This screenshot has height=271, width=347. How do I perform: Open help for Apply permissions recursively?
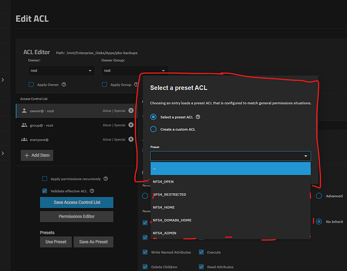pyautogui.click(x=105, y=179)
